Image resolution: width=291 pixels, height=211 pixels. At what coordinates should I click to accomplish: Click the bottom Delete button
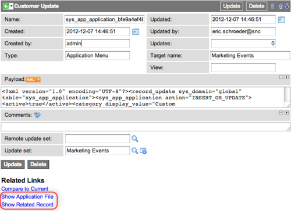click(38, 164)
